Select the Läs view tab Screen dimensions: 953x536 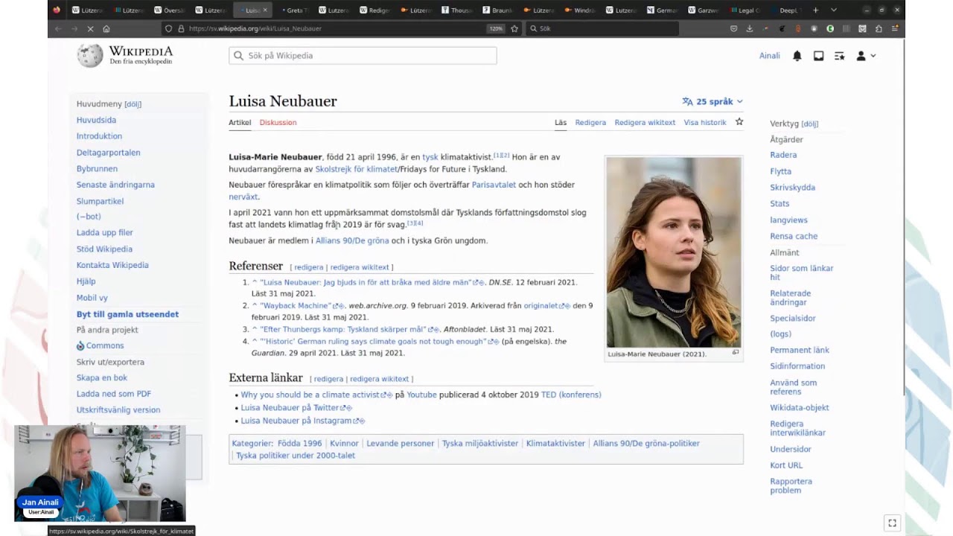coord(561,122)
